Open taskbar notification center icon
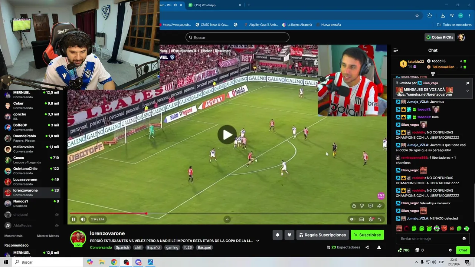Screen dimensions: 475x267 tap(467, 262)
